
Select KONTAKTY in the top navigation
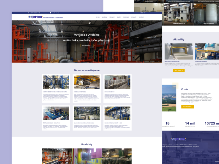tap(141, 17)
